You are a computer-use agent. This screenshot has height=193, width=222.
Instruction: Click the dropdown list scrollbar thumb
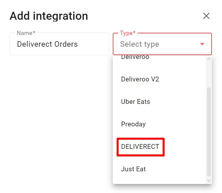[x=209, y=132]
